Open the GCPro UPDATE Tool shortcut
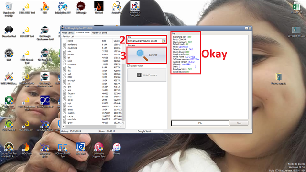The image size is (306, 172). (x=63, y=150)
